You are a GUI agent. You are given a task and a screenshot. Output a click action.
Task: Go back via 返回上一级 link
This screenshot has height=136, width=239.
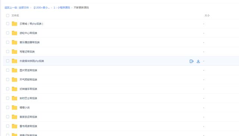11,7
